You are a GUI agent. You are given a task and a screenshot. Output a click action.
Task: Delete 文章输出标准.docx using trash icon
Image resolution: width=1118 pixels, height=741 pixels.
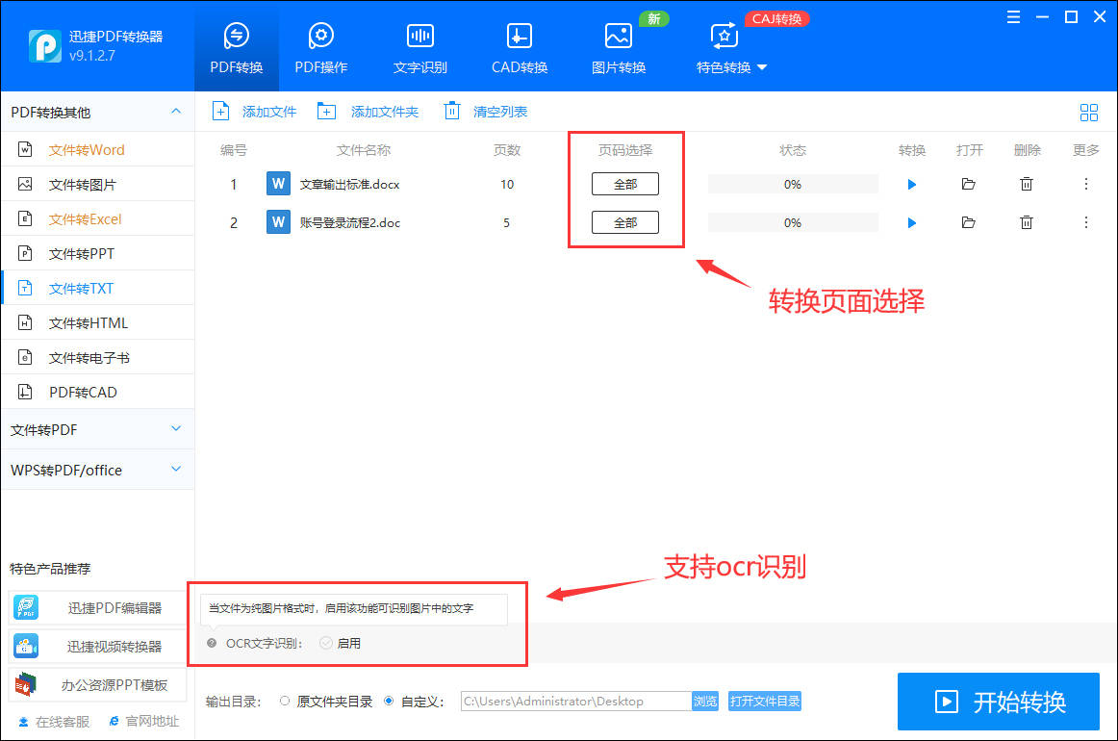[1027, 185]
